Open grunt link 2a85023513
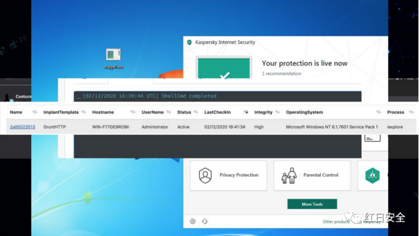Screen dimensions: 419x236 pos(23,127)
